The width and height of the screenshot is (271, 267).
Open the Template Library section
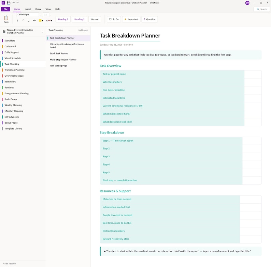click(23, 129)
